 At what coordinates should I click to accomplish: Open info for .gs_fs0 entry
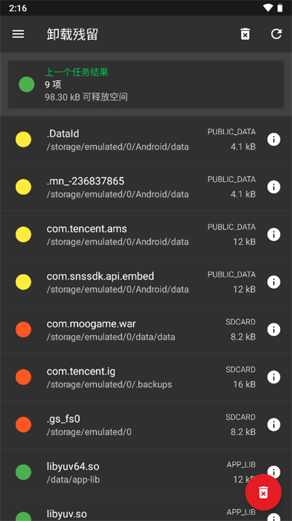coord(274,425)
